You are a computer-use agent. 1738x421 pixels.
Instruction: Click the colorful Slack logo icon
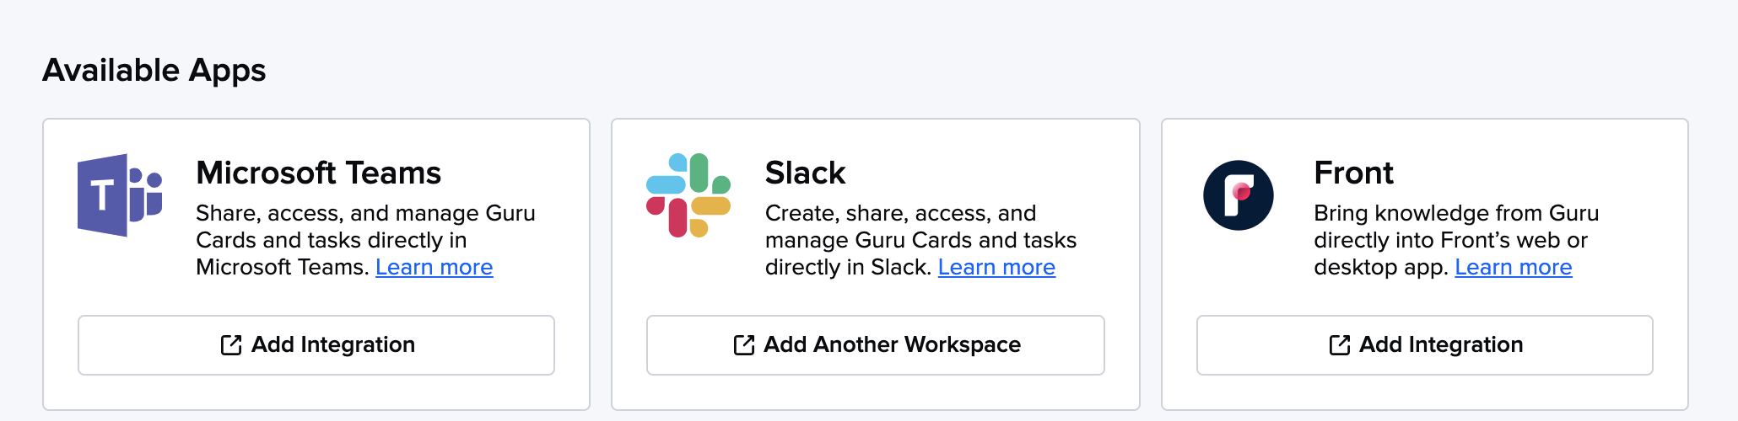688,195
